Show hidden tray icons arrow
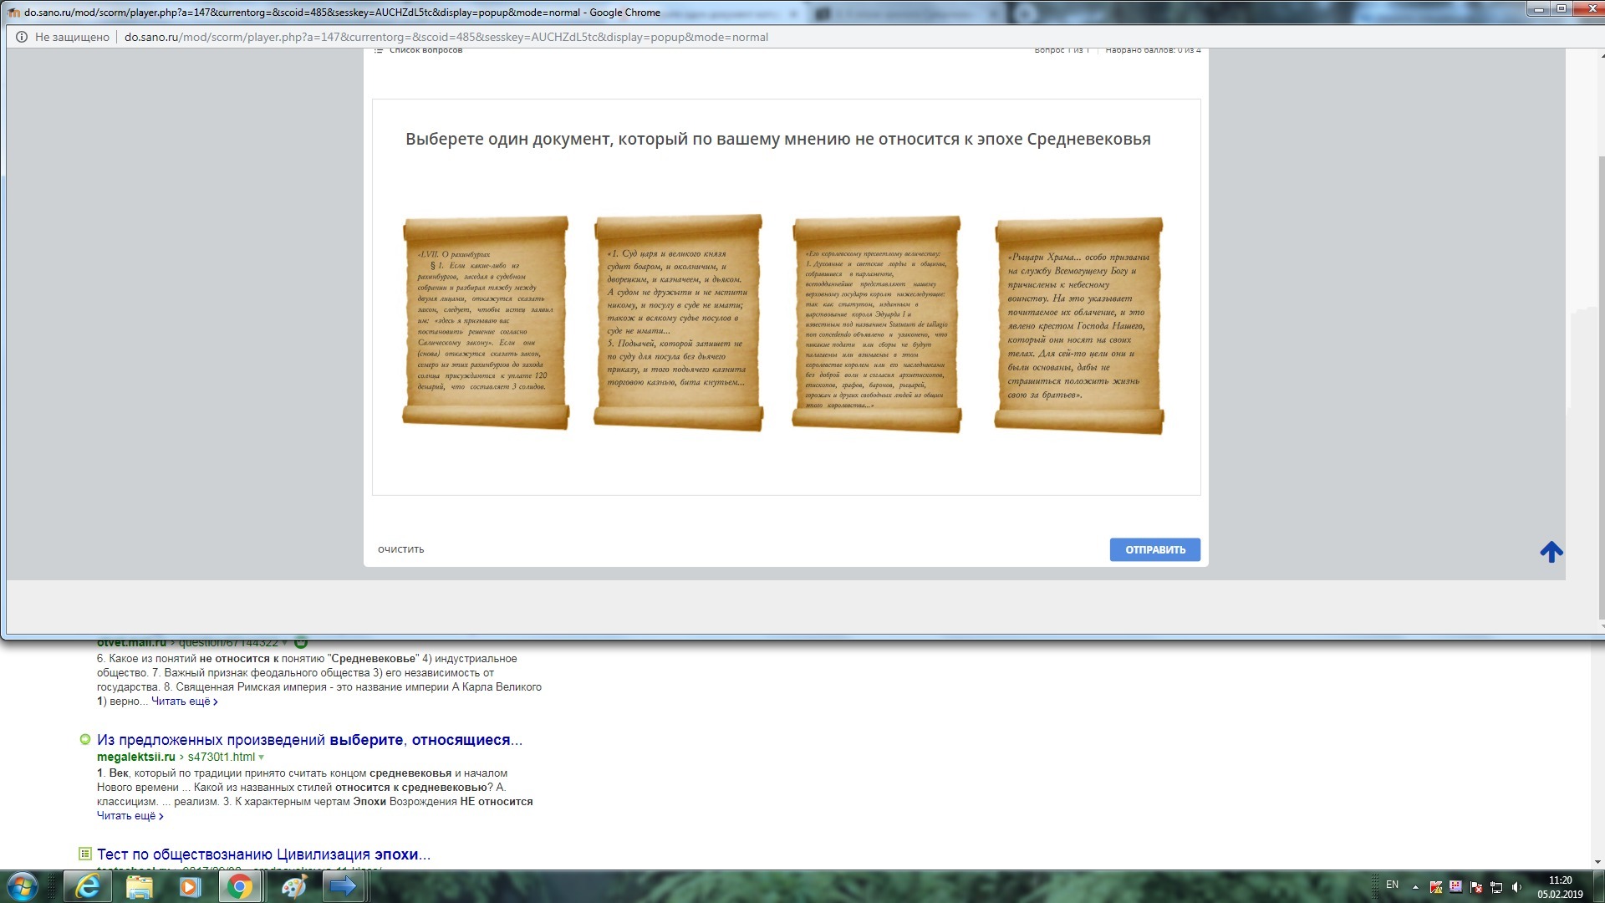The width and height of the screenshot is (1605, 903). pos(1415,886)
